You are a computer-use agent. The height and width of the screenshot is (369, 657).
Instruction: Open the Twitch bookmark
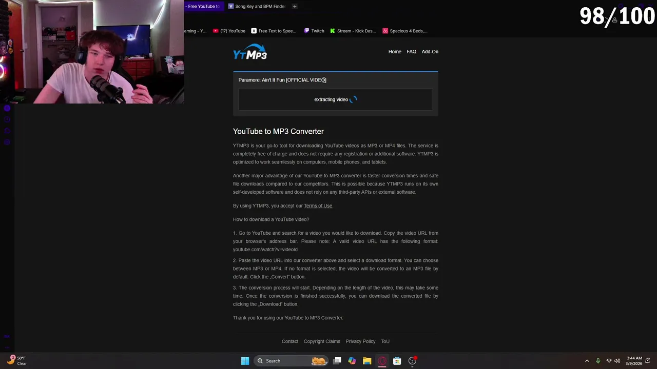tap(314, 31)
